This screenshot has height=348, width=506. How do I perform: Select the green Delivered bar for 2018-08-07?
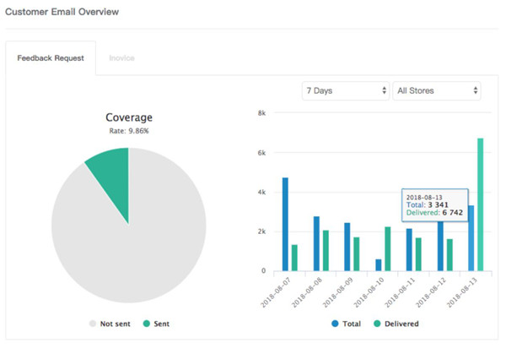pos(294,258)
